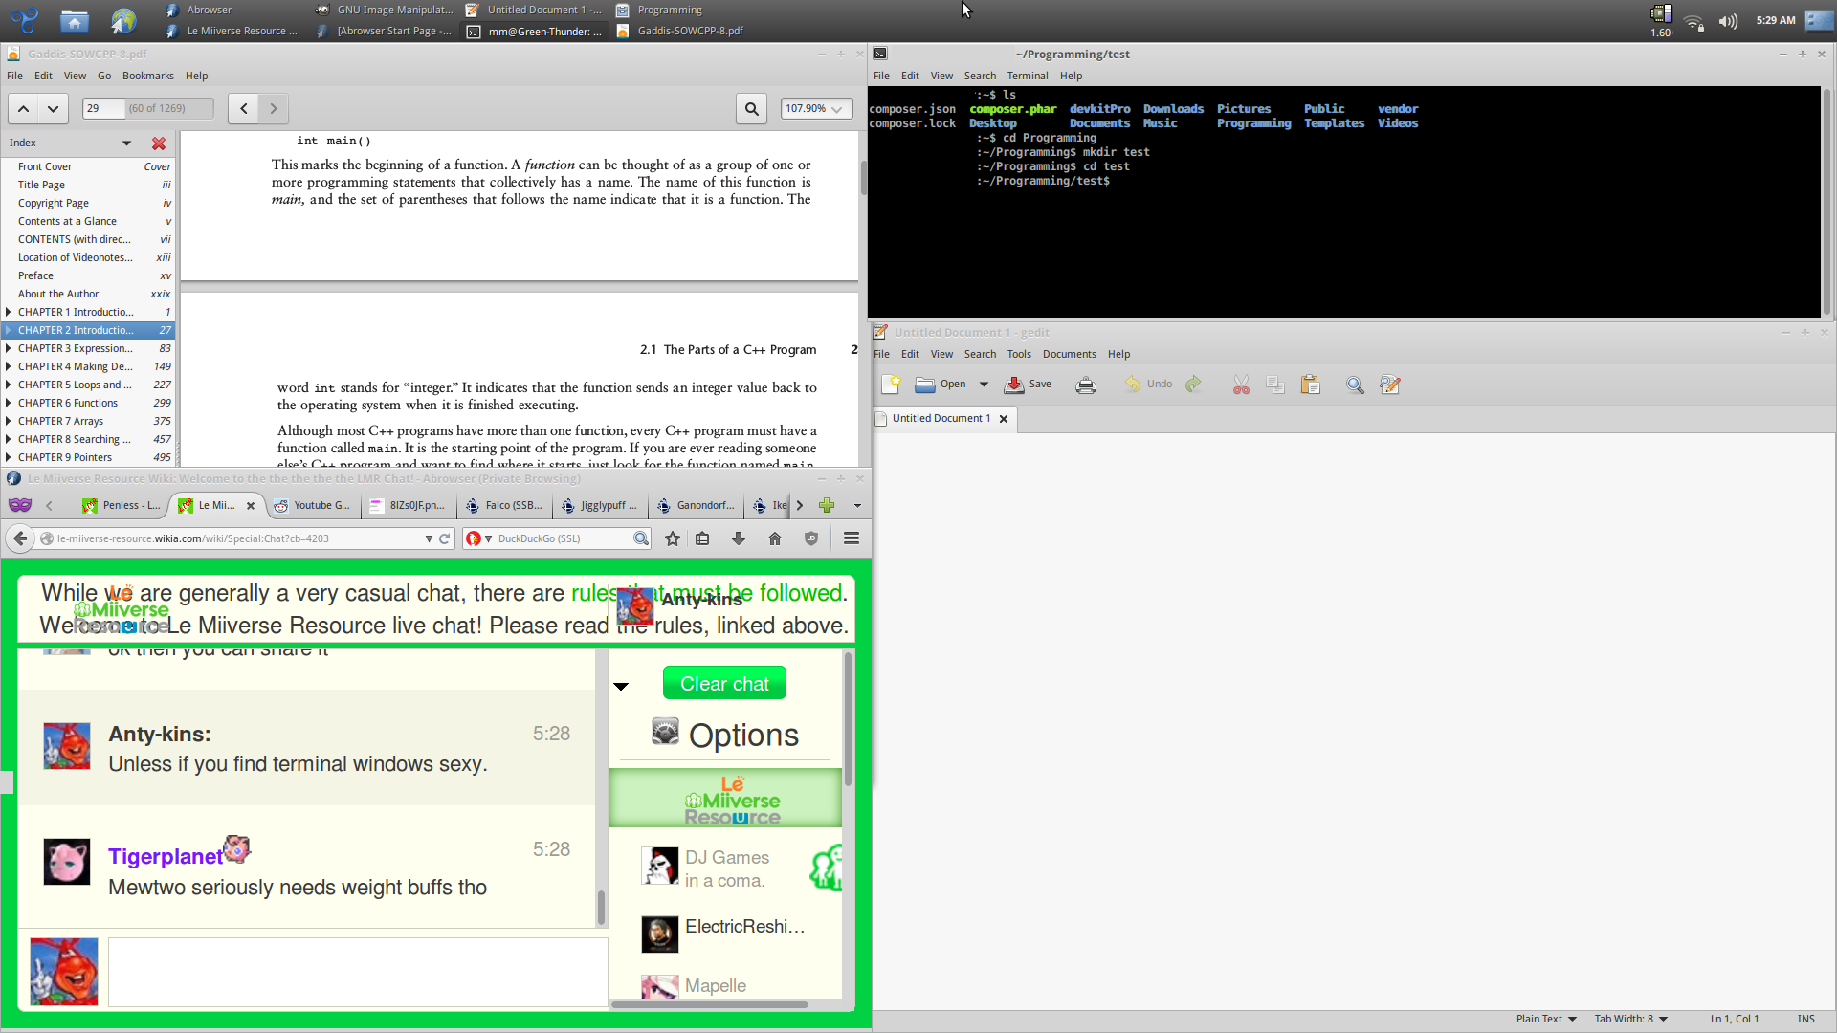
Task: Go to previous page in PDF viewer
Action: click(24, 109)
